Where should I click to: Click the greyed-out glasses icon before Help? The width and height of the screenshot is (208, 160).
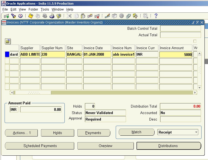pyautogui.click(x=145, y=16)
